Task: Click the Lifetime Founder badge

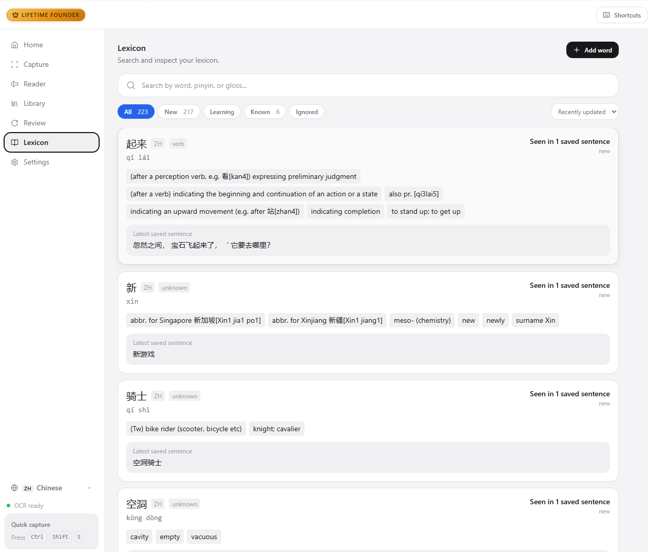Action: pyautogui.click(x=46, y=15)
